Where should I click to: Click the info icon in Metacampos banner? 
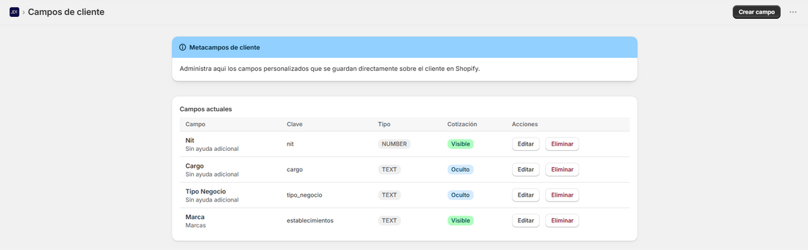pyautogui.click(x=182, y=48)
